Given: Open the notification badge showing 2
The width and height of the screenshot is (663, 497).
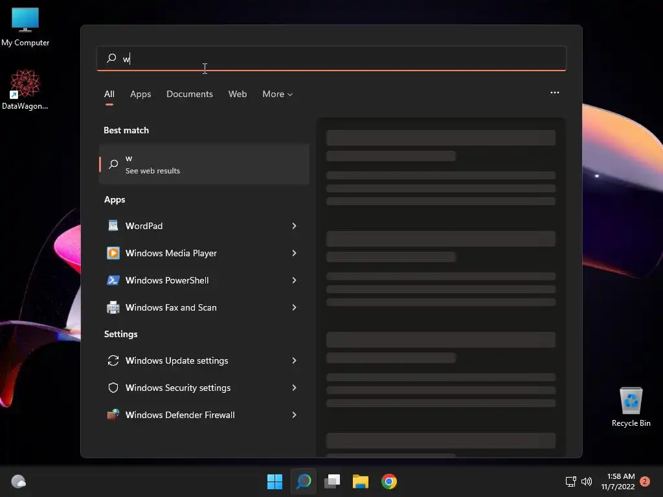Looking at the screenshot, I should (644, 481).
